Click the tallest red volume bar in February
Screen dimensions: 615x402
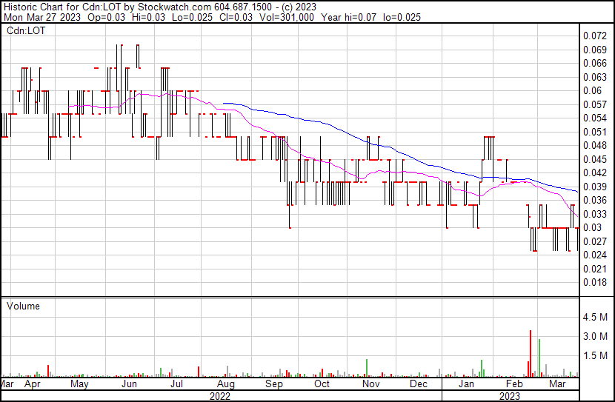click(531, 354)
